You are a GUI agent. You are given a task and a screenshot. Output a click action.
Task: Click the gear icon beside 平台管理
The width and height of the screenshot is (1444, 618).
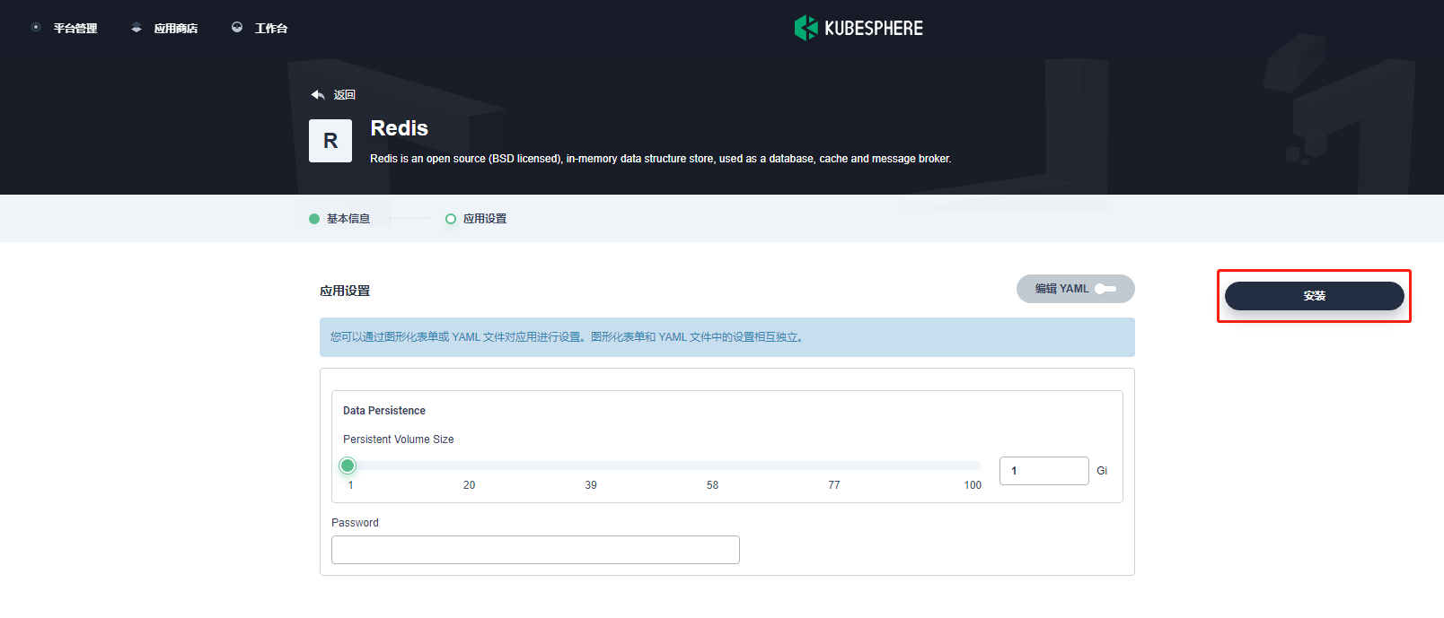(x=36, y=28)
